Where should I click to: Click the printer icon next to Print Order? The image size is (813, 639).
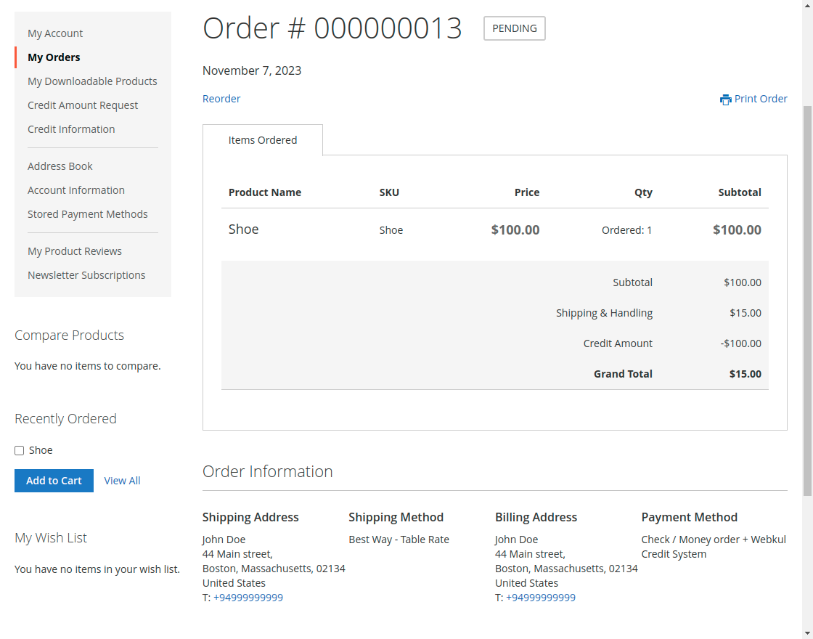pyautogui.click(x=726, y=99)
